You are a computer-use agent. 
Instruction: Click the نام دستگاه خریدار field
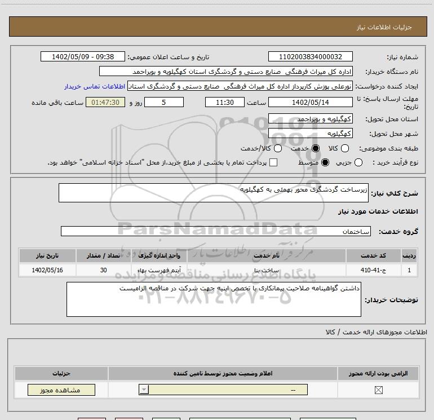click(226, 71)
